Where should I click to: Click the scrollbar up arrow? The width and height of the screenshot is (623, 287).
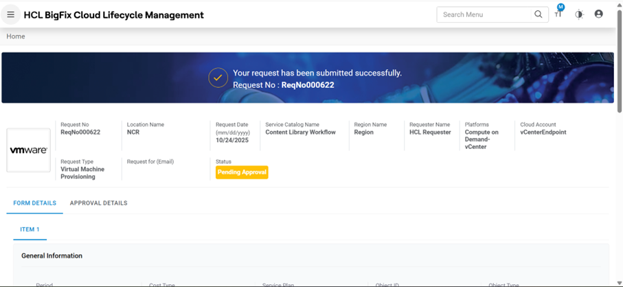pyautogui.click(x=620, y=4)
